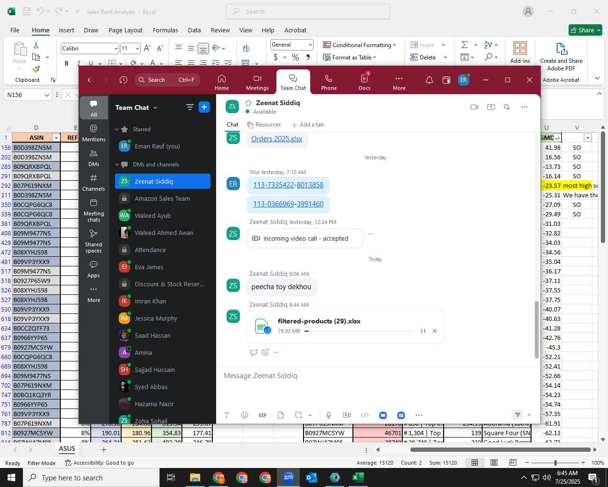Viewport: 608px width, 487px height.
Task: Click the Zoom notifications bell icon
Action: [429, 80]
